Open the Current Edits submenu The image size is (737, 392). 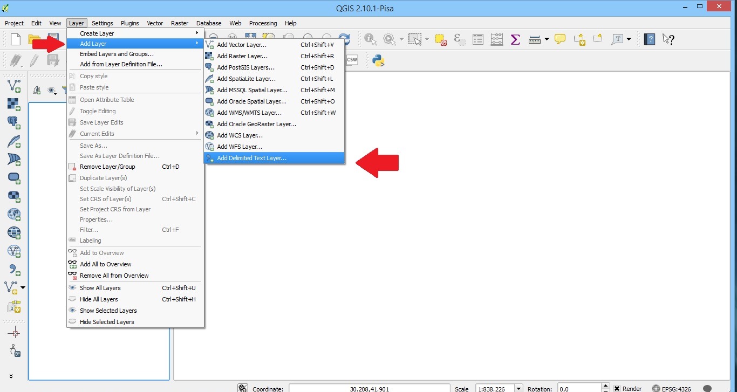135,134
